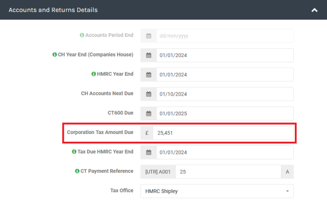Click info icon beside Accounts Period End

click(82, 35)
